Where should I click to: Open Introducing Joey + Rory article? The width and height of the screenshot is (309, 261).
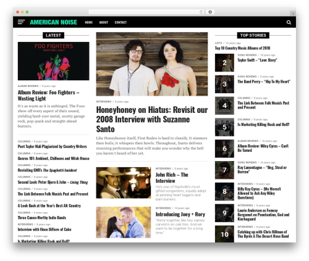coord(180,214)
